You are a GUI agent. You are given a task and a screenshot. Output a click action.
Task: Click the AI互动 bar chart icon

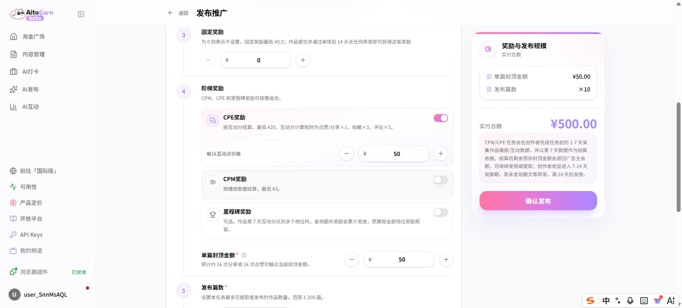tap(13, 107)
